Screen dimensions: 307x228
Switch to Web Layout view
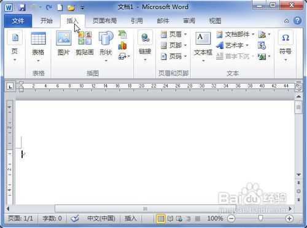click(x=179, y=219)
